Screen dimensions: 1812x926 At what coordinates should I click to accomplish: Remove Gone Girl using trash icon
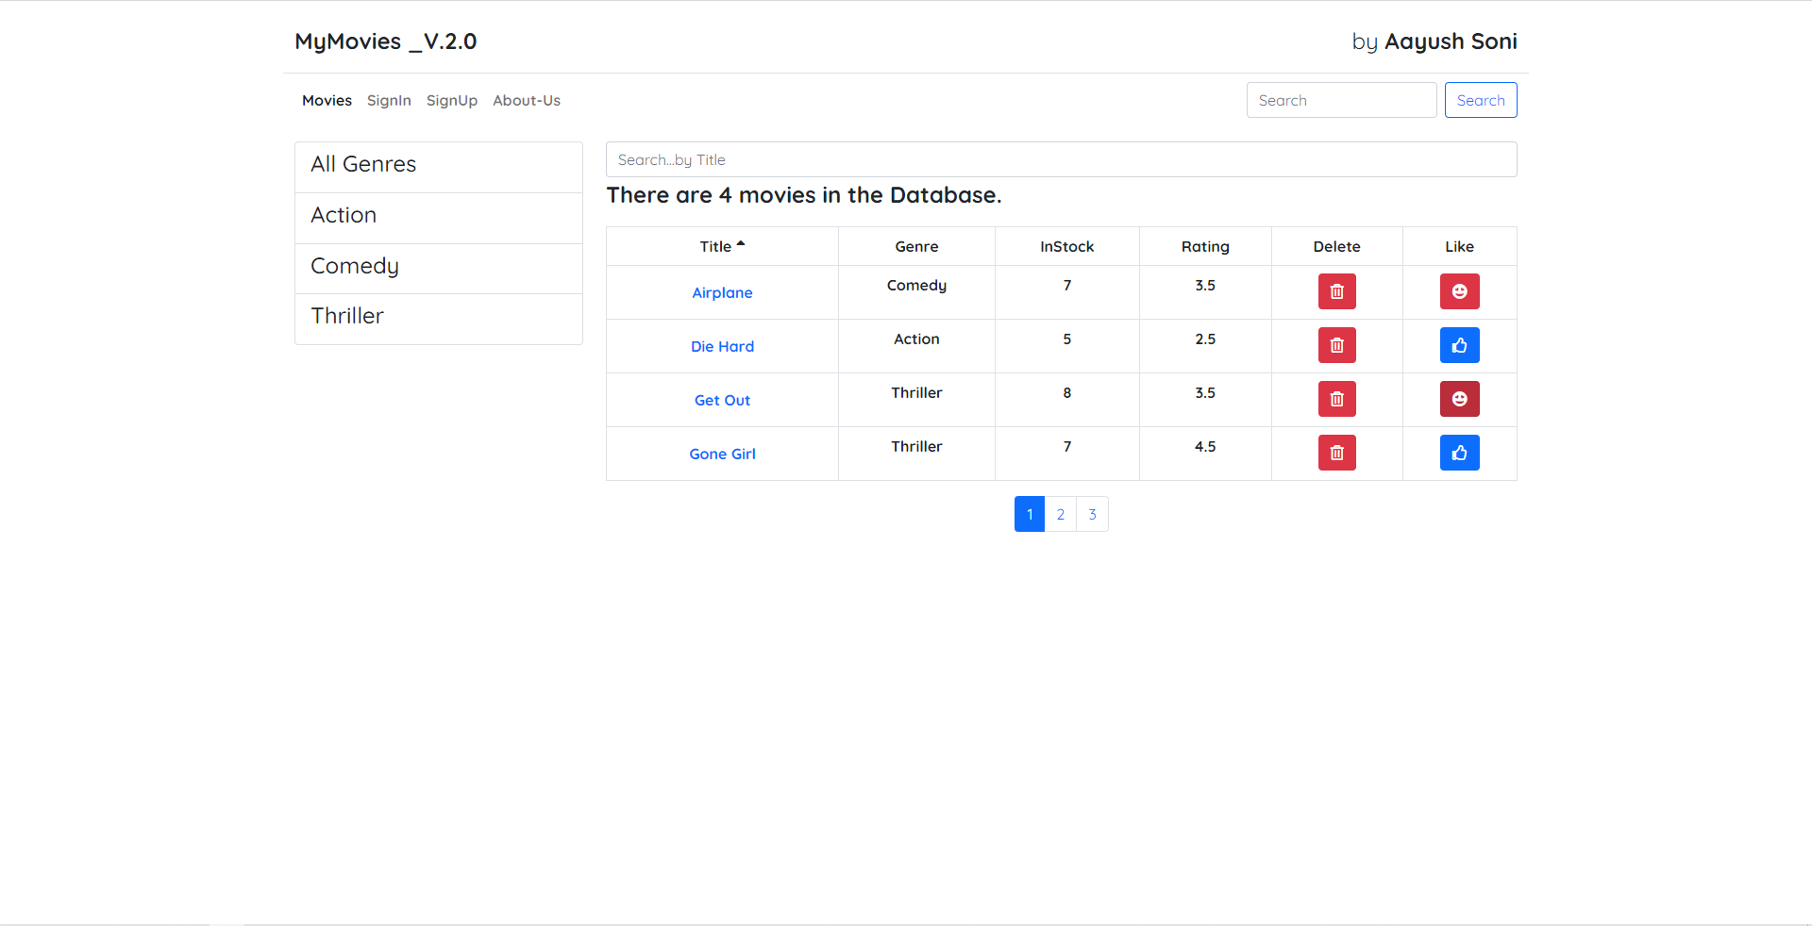[1336, 454]
